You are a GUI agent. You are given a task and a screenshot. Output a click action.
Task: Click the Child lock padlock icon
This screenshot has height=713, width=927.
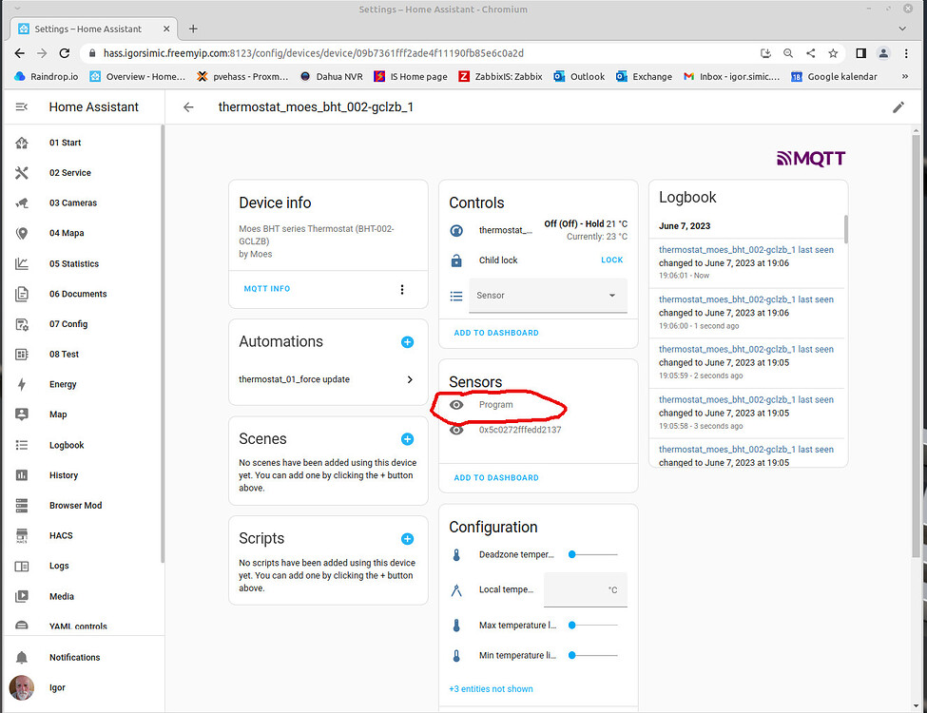(x=456, y=260)
